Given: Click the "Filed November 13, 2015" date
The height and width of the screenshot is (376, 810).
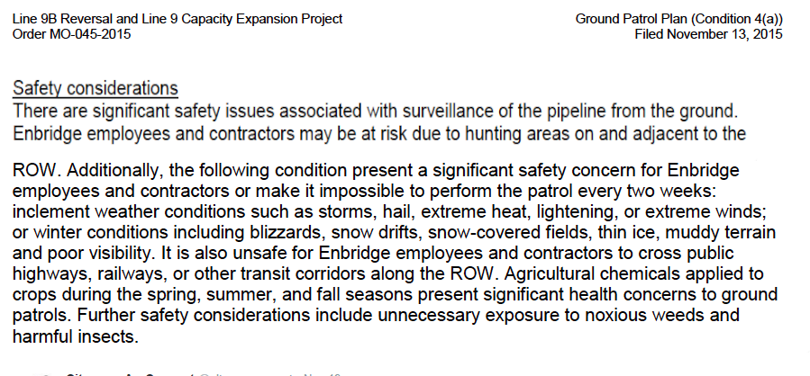Looking at the screenshot, I should coord(709,34).
